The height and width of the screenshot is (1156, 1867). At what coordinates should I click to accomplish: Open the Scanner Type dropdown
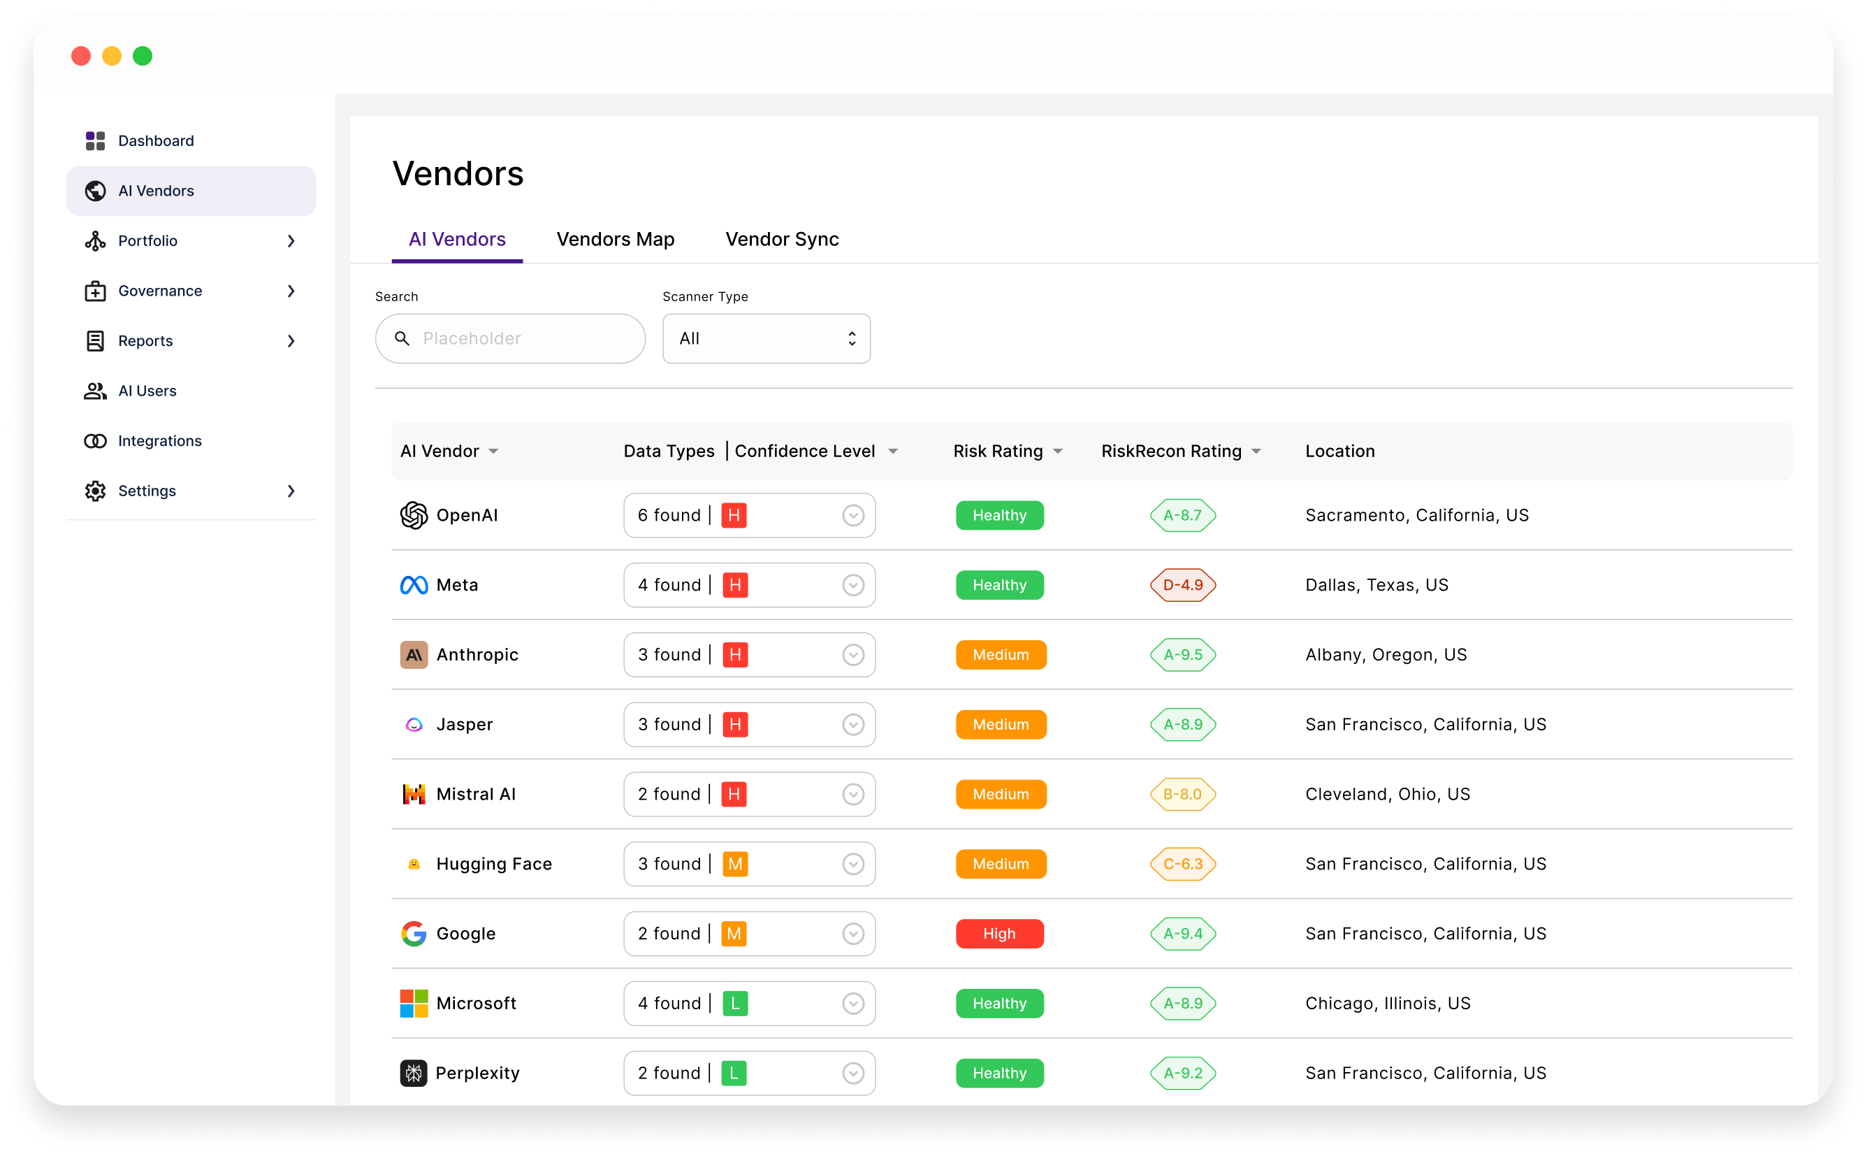click(766, 338)
